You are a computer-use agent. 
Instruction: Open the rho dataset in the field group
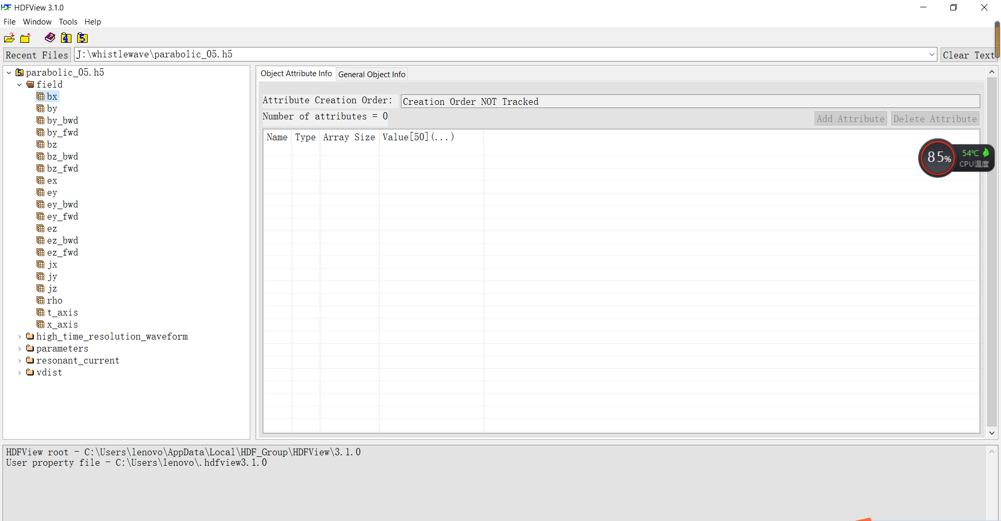point(54,300)
